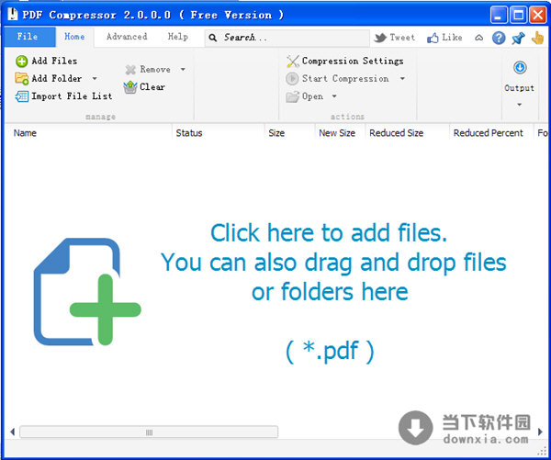Click the Tweet label

(x=402, y=38)
